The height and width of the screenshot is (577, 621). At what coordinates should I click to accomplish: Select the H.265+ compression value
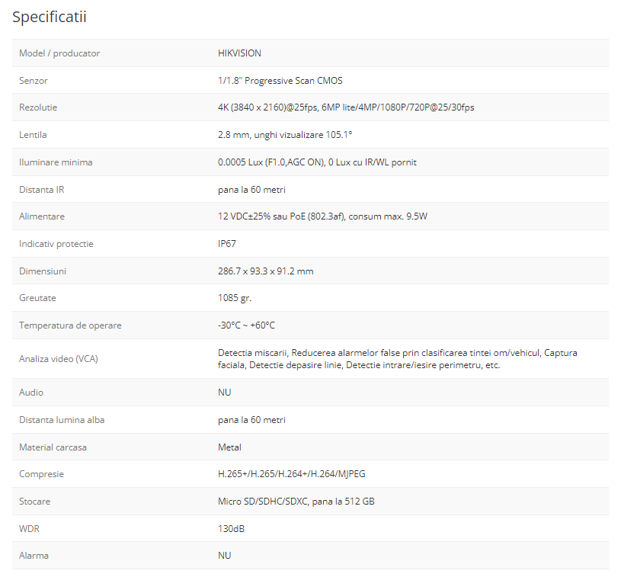click(291, 474)
